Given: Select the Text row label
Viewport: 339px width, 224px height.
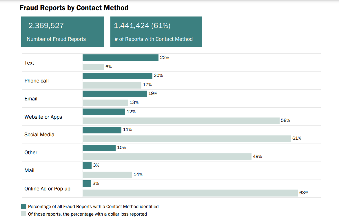Looking at the screenshot, I should (x=29, y=63).
